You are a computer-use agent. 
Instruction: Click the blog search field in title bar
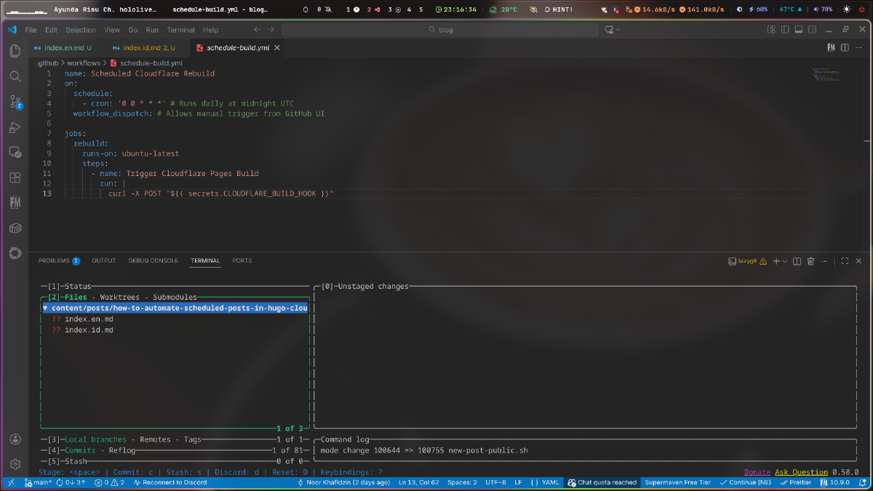click(439, 30)
